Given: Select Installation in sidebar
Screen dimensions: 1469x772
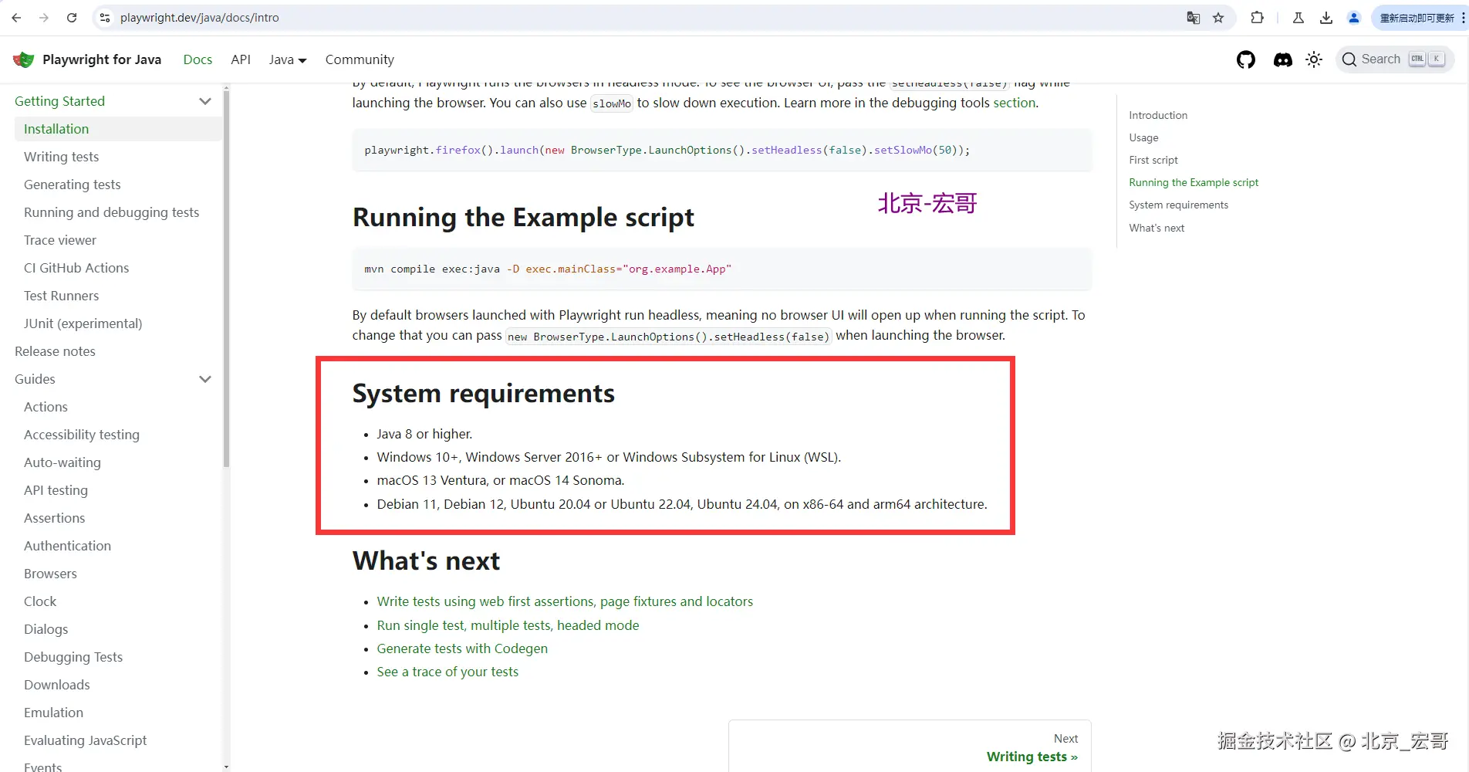Looking at the screenshot, I should [x=118, y=129].
